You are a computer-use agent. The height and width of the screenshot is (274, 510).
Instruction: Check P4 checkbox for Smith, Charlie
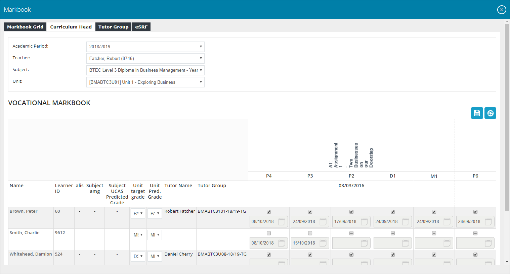point(269,233)
